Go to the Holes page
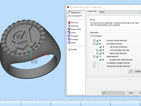 (73, 33)
